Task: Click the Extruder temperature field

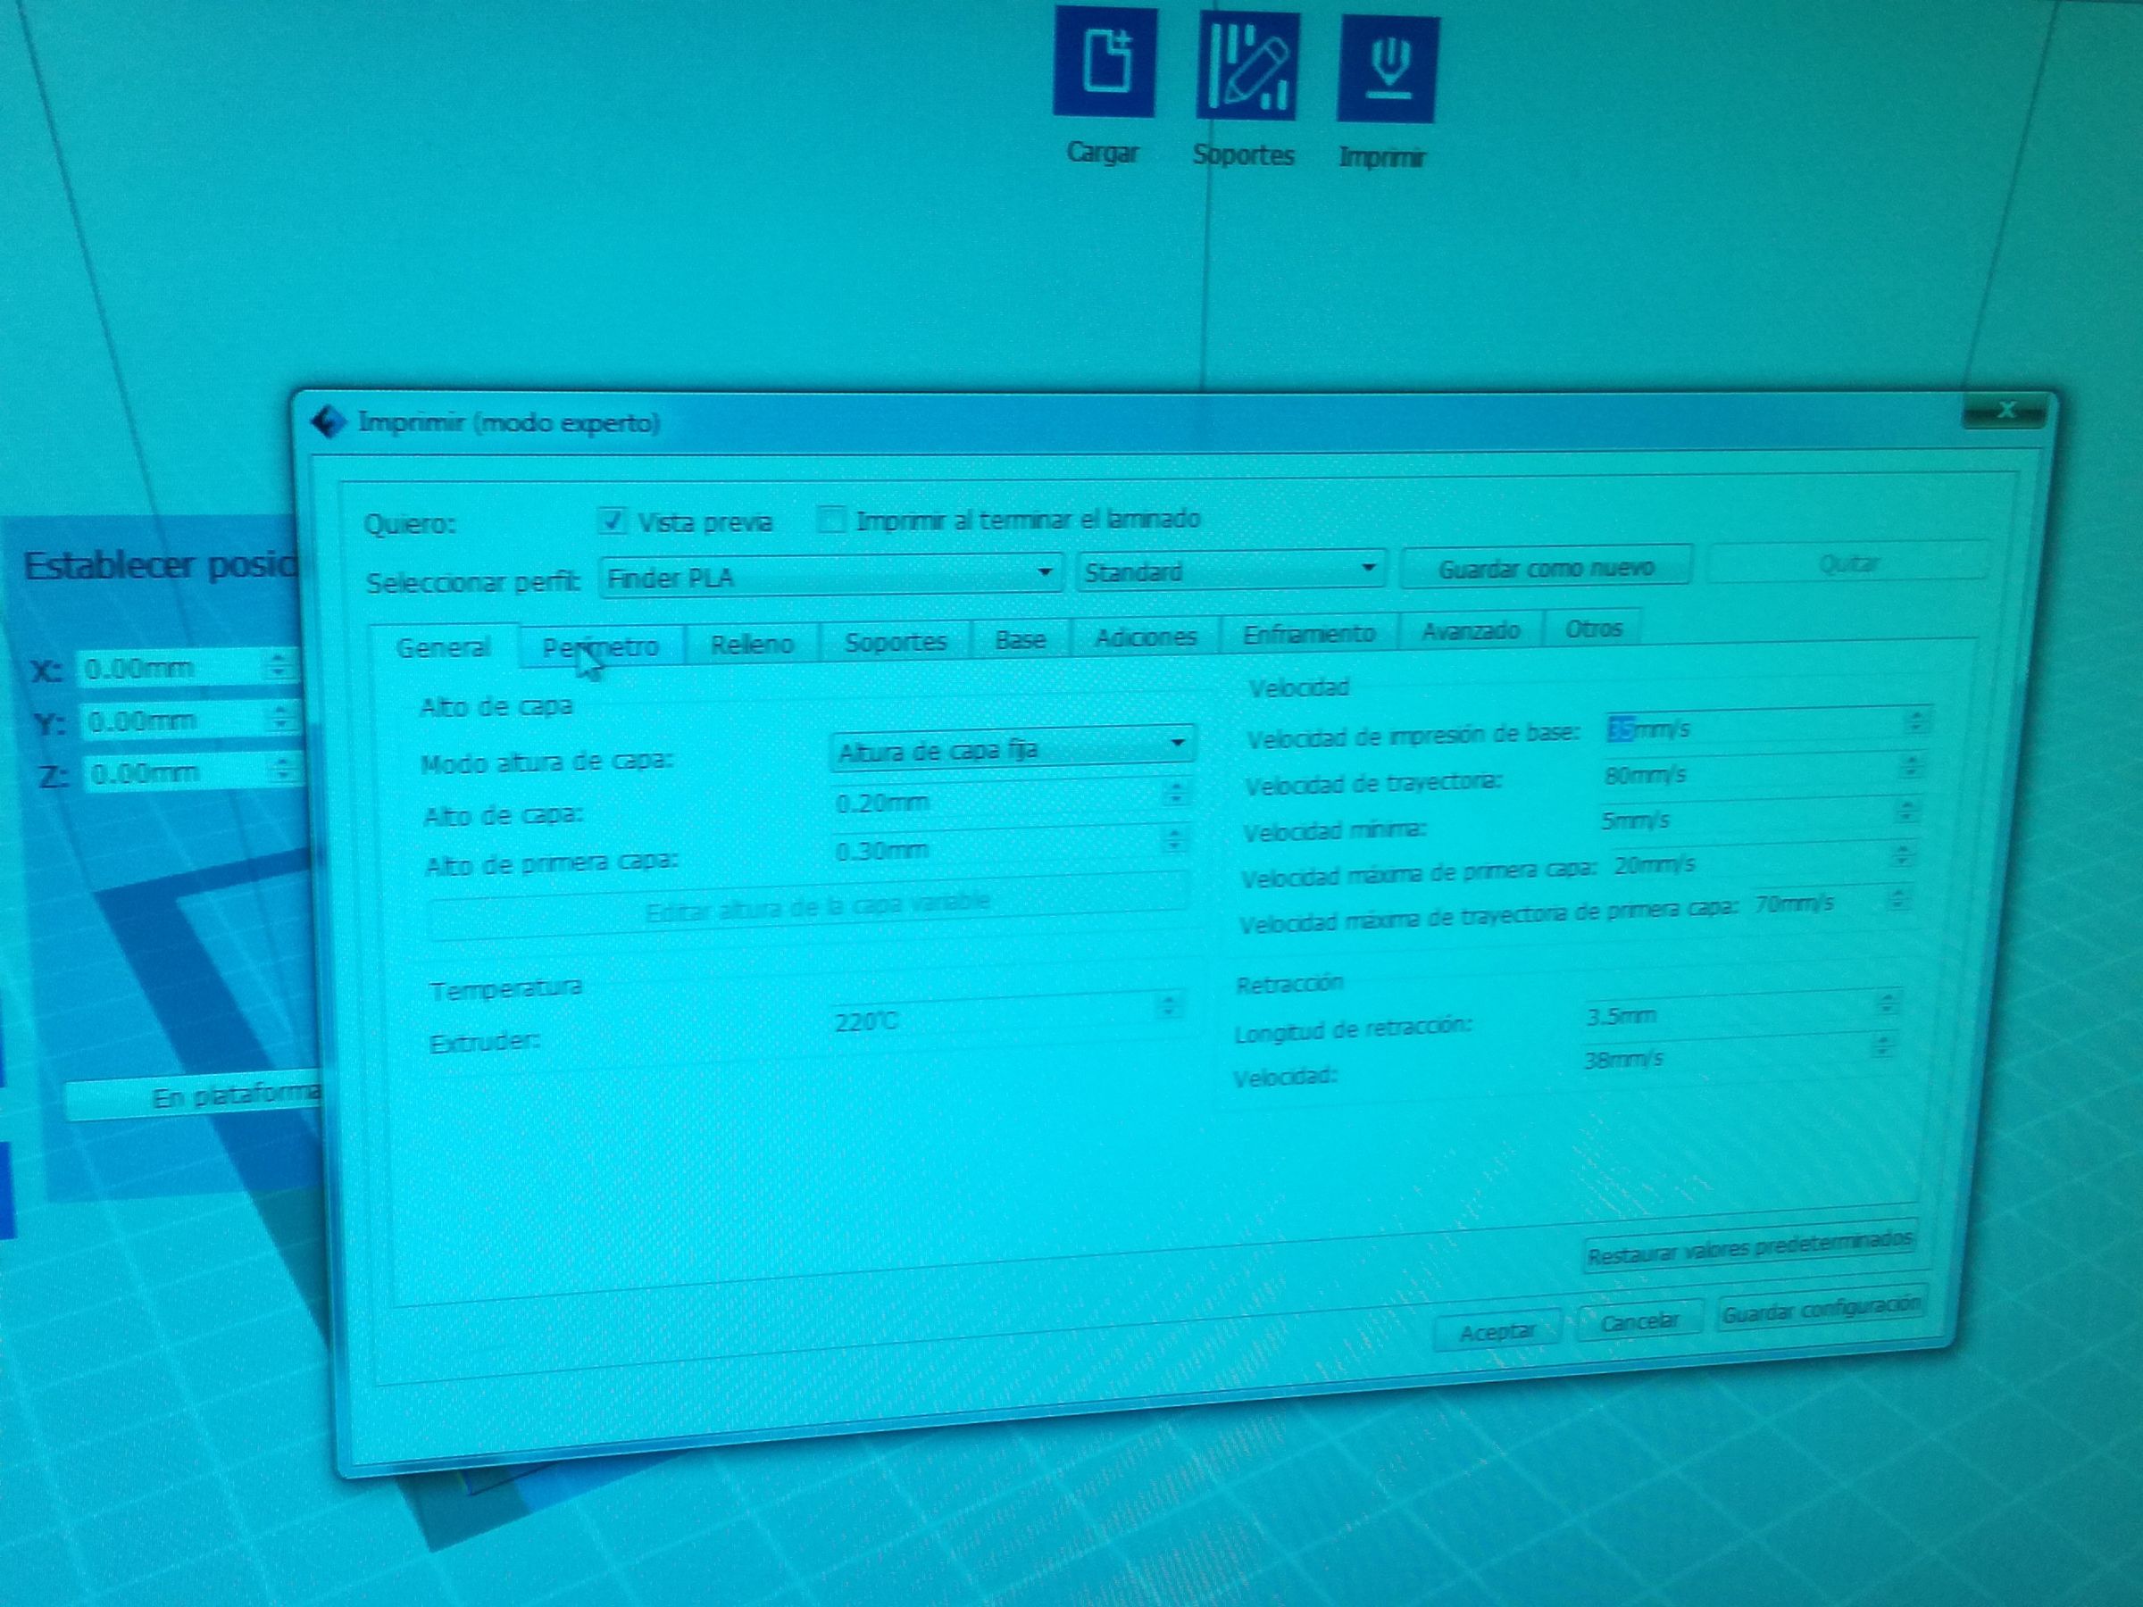Action: (1008, 1019)
